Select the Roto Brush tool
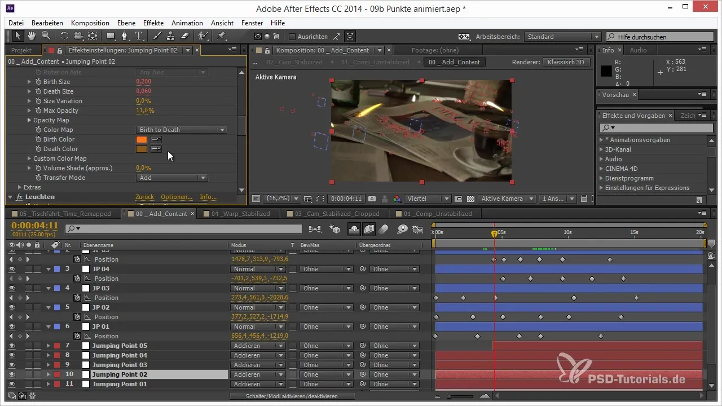The height and width of the screenshot is (406, 722). [x=202, y=36]
